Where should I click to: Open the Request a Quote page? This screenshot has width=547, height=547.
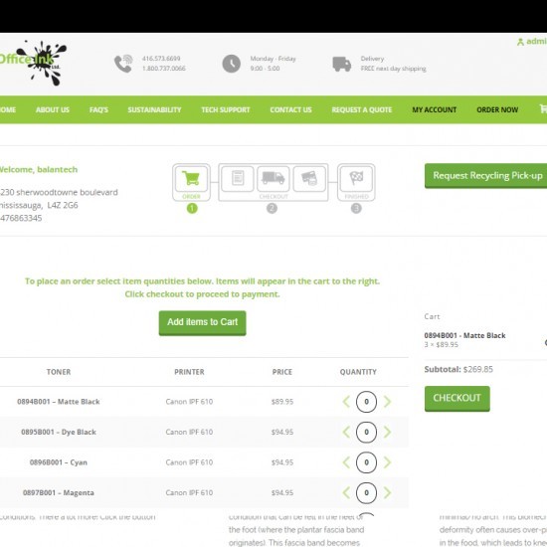point(362,109)
